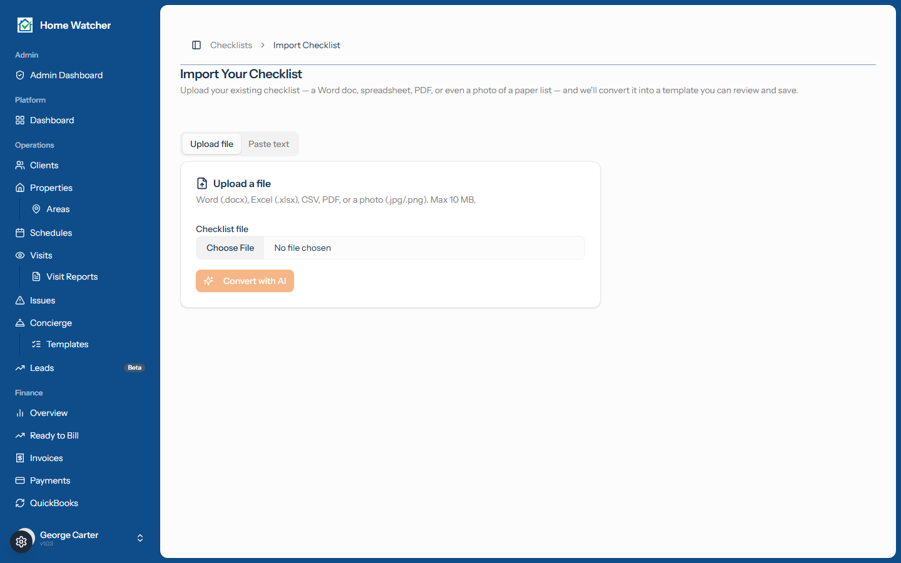Viewport: 901px width, 563px height.
Task: Click Convert with AI button
Action: (245, 281)
